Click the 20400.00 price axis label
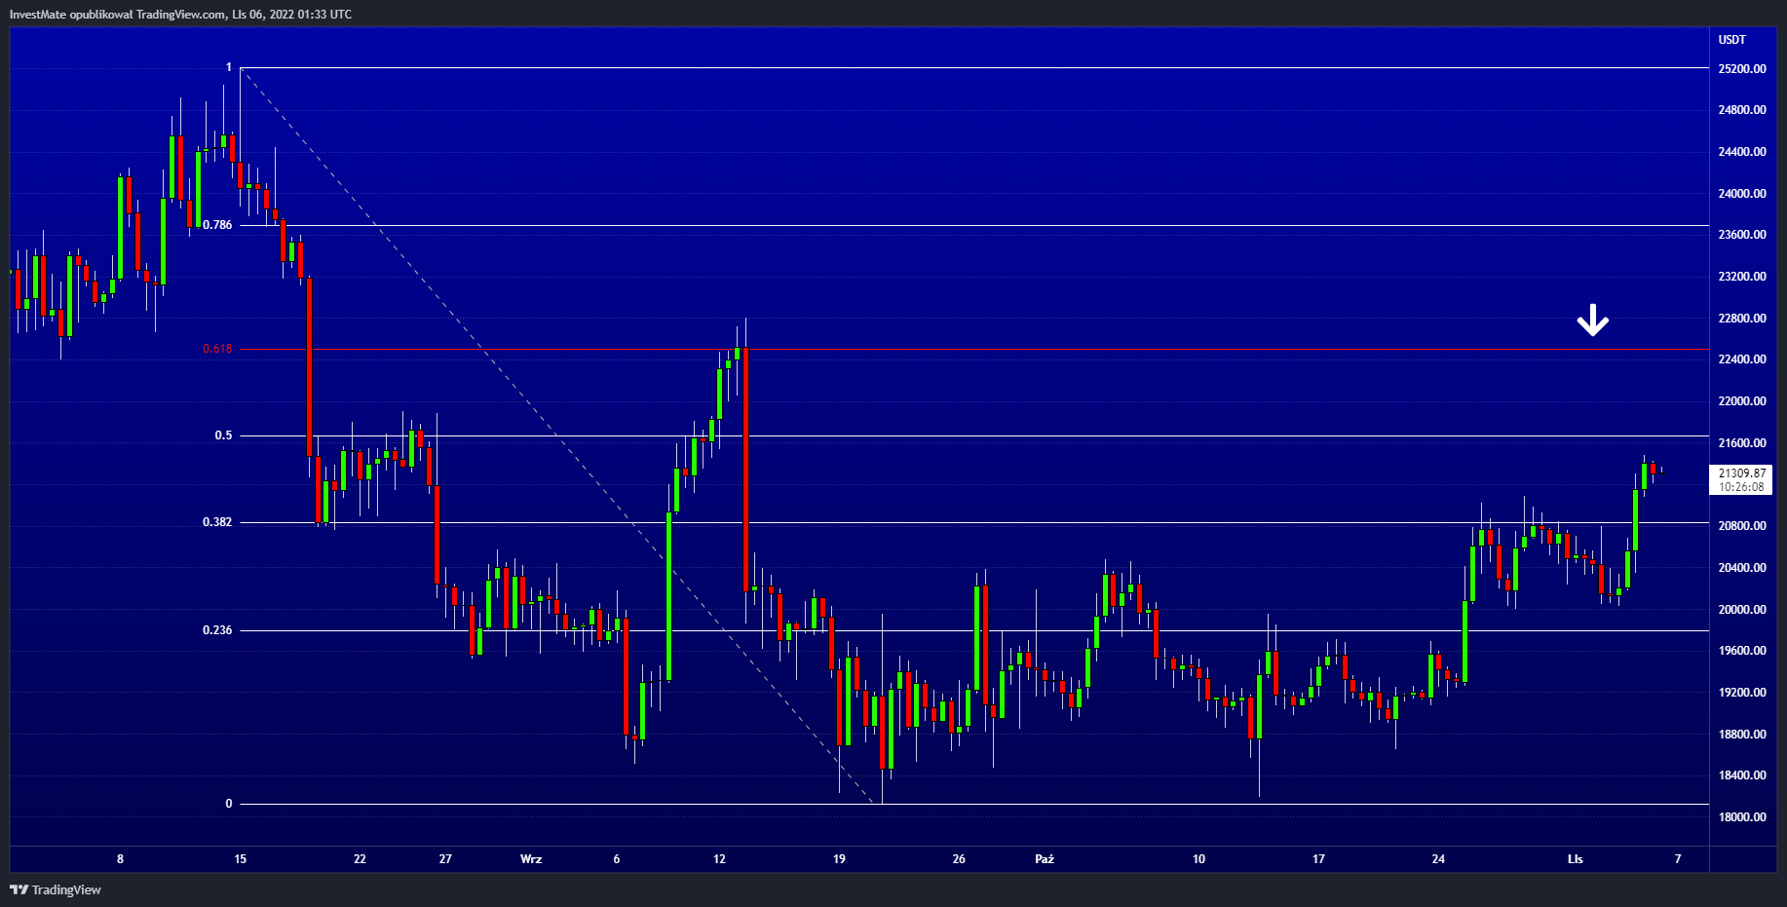The width and height of the screenshot is (1787, 907). tap(1742, 568)
